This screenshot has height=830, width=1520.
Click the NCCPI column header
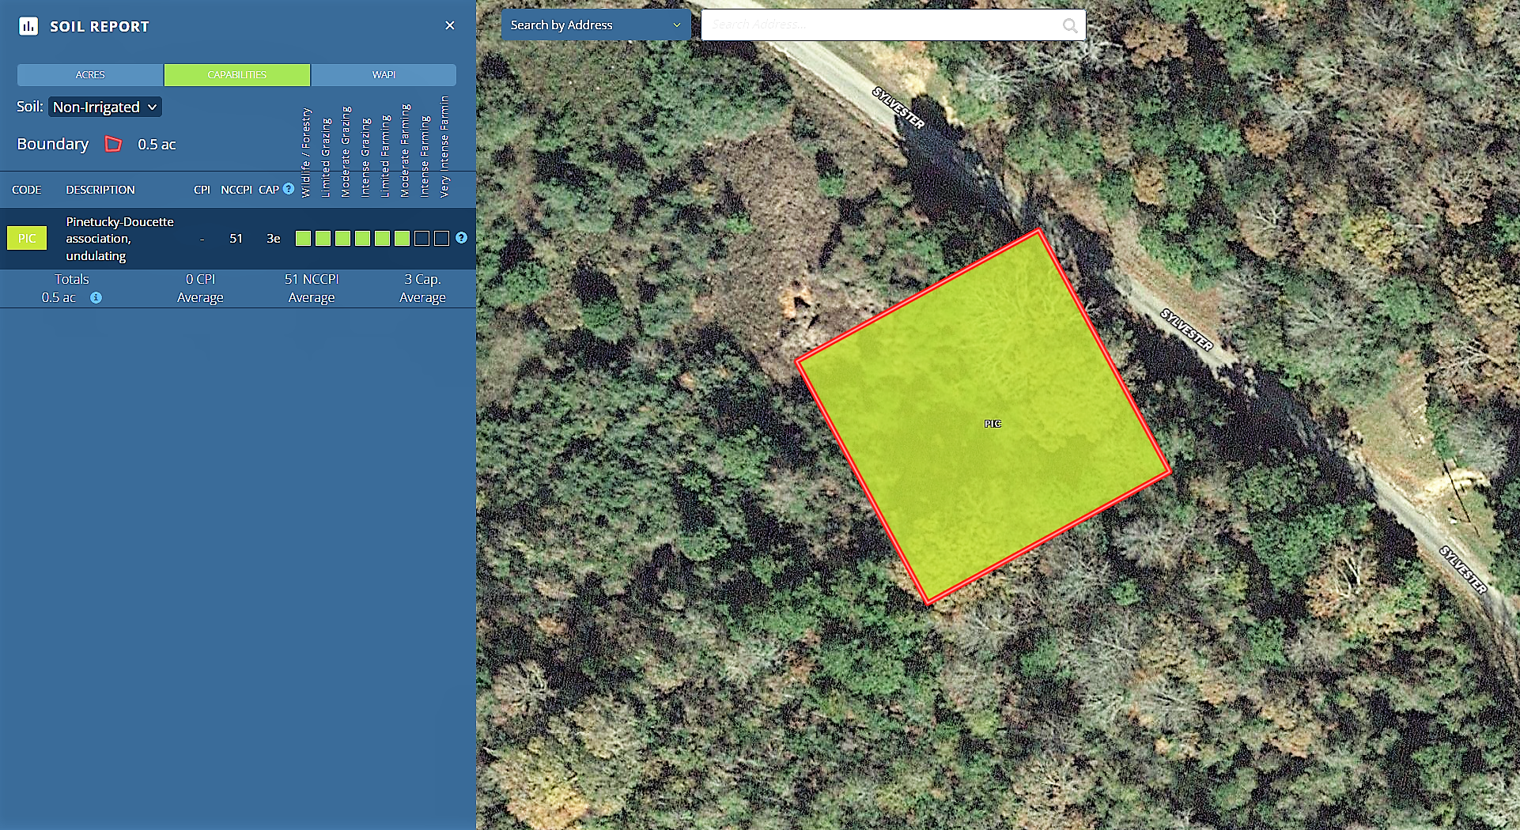point(236,190)
